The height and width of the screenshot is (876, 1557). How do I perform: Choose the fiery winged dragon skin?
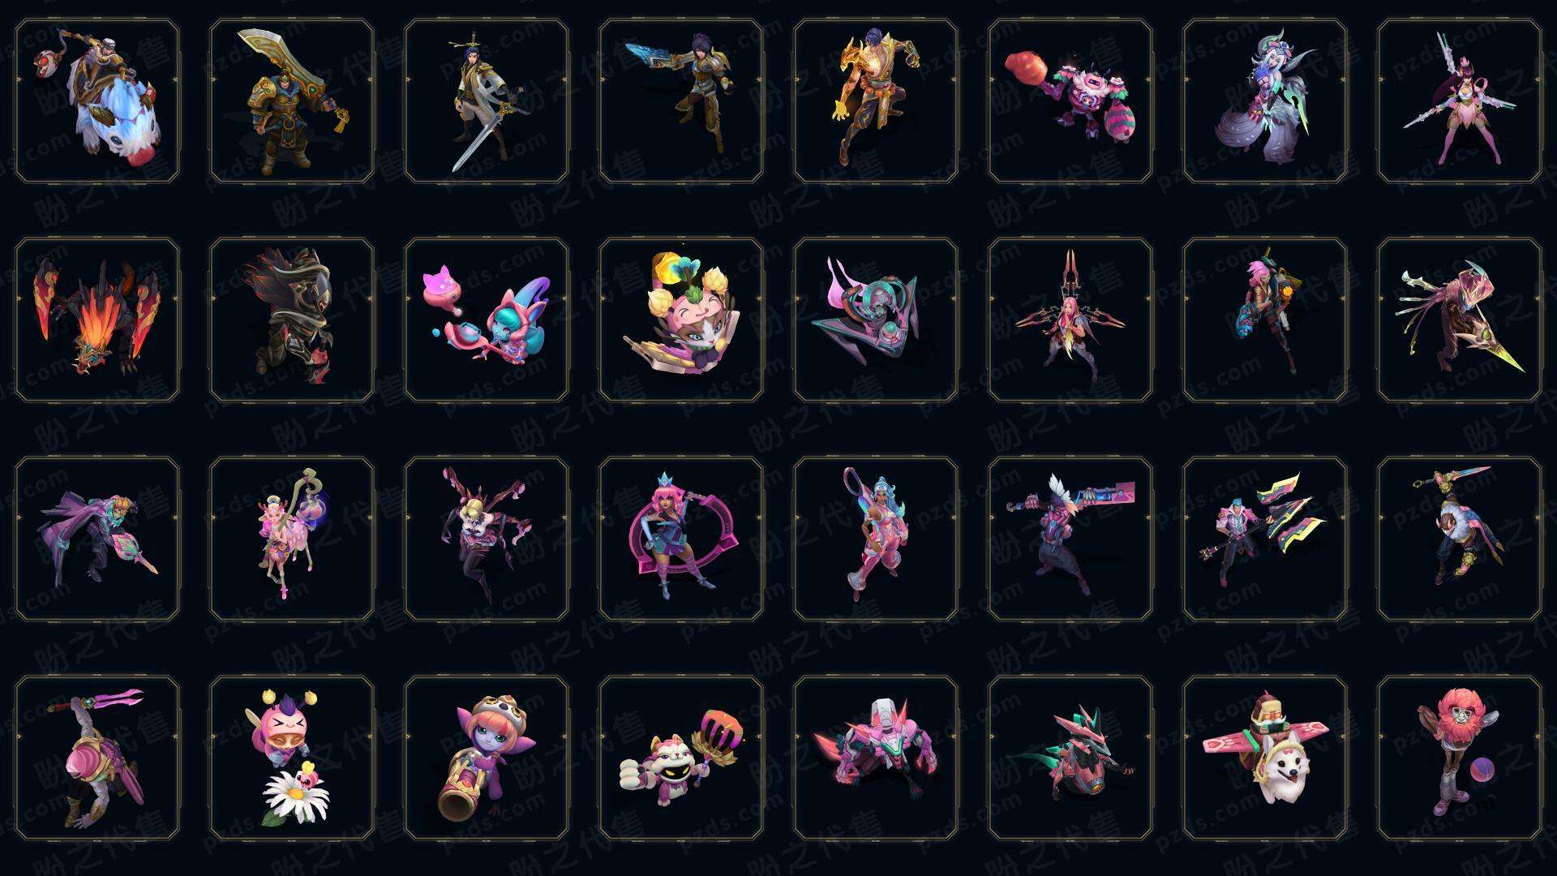pyautogui.click(x=97, y=320)
